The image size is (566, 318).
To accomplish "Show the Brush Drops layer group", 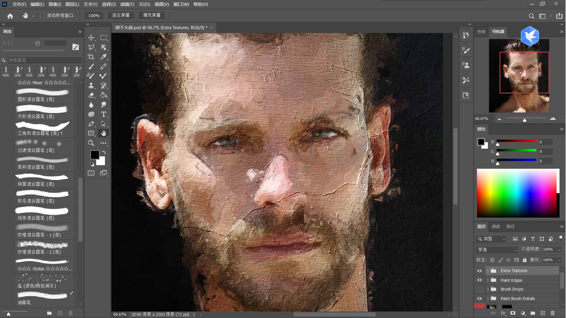I will (x=480, y=289).
